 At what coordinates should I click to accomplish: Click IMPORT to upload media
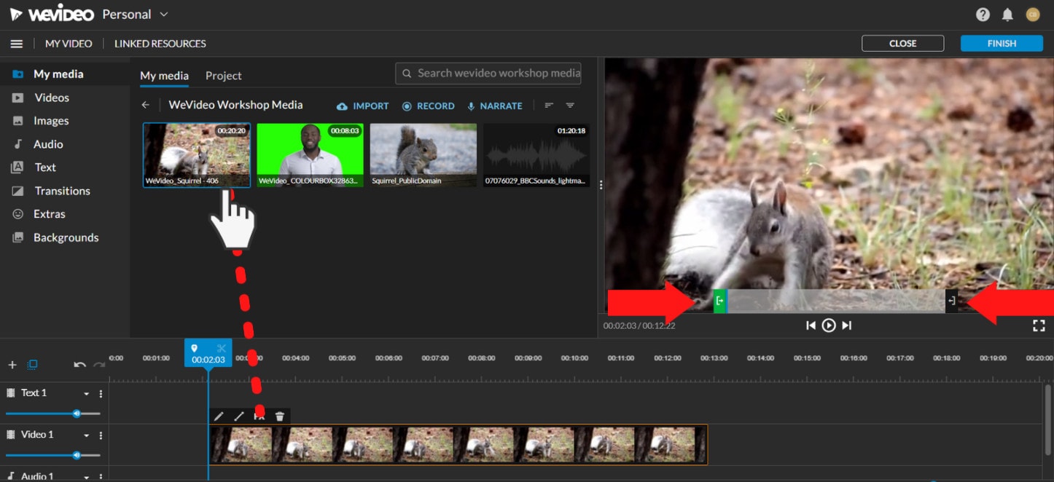[363, 106]
